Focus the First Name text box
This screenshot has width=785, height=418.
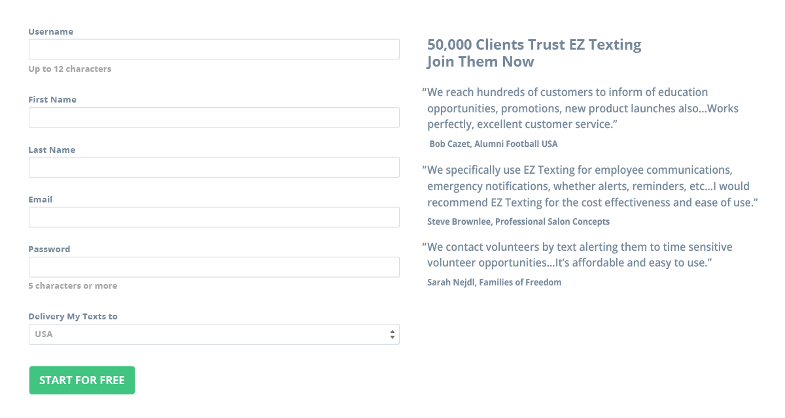coord(214,118)
